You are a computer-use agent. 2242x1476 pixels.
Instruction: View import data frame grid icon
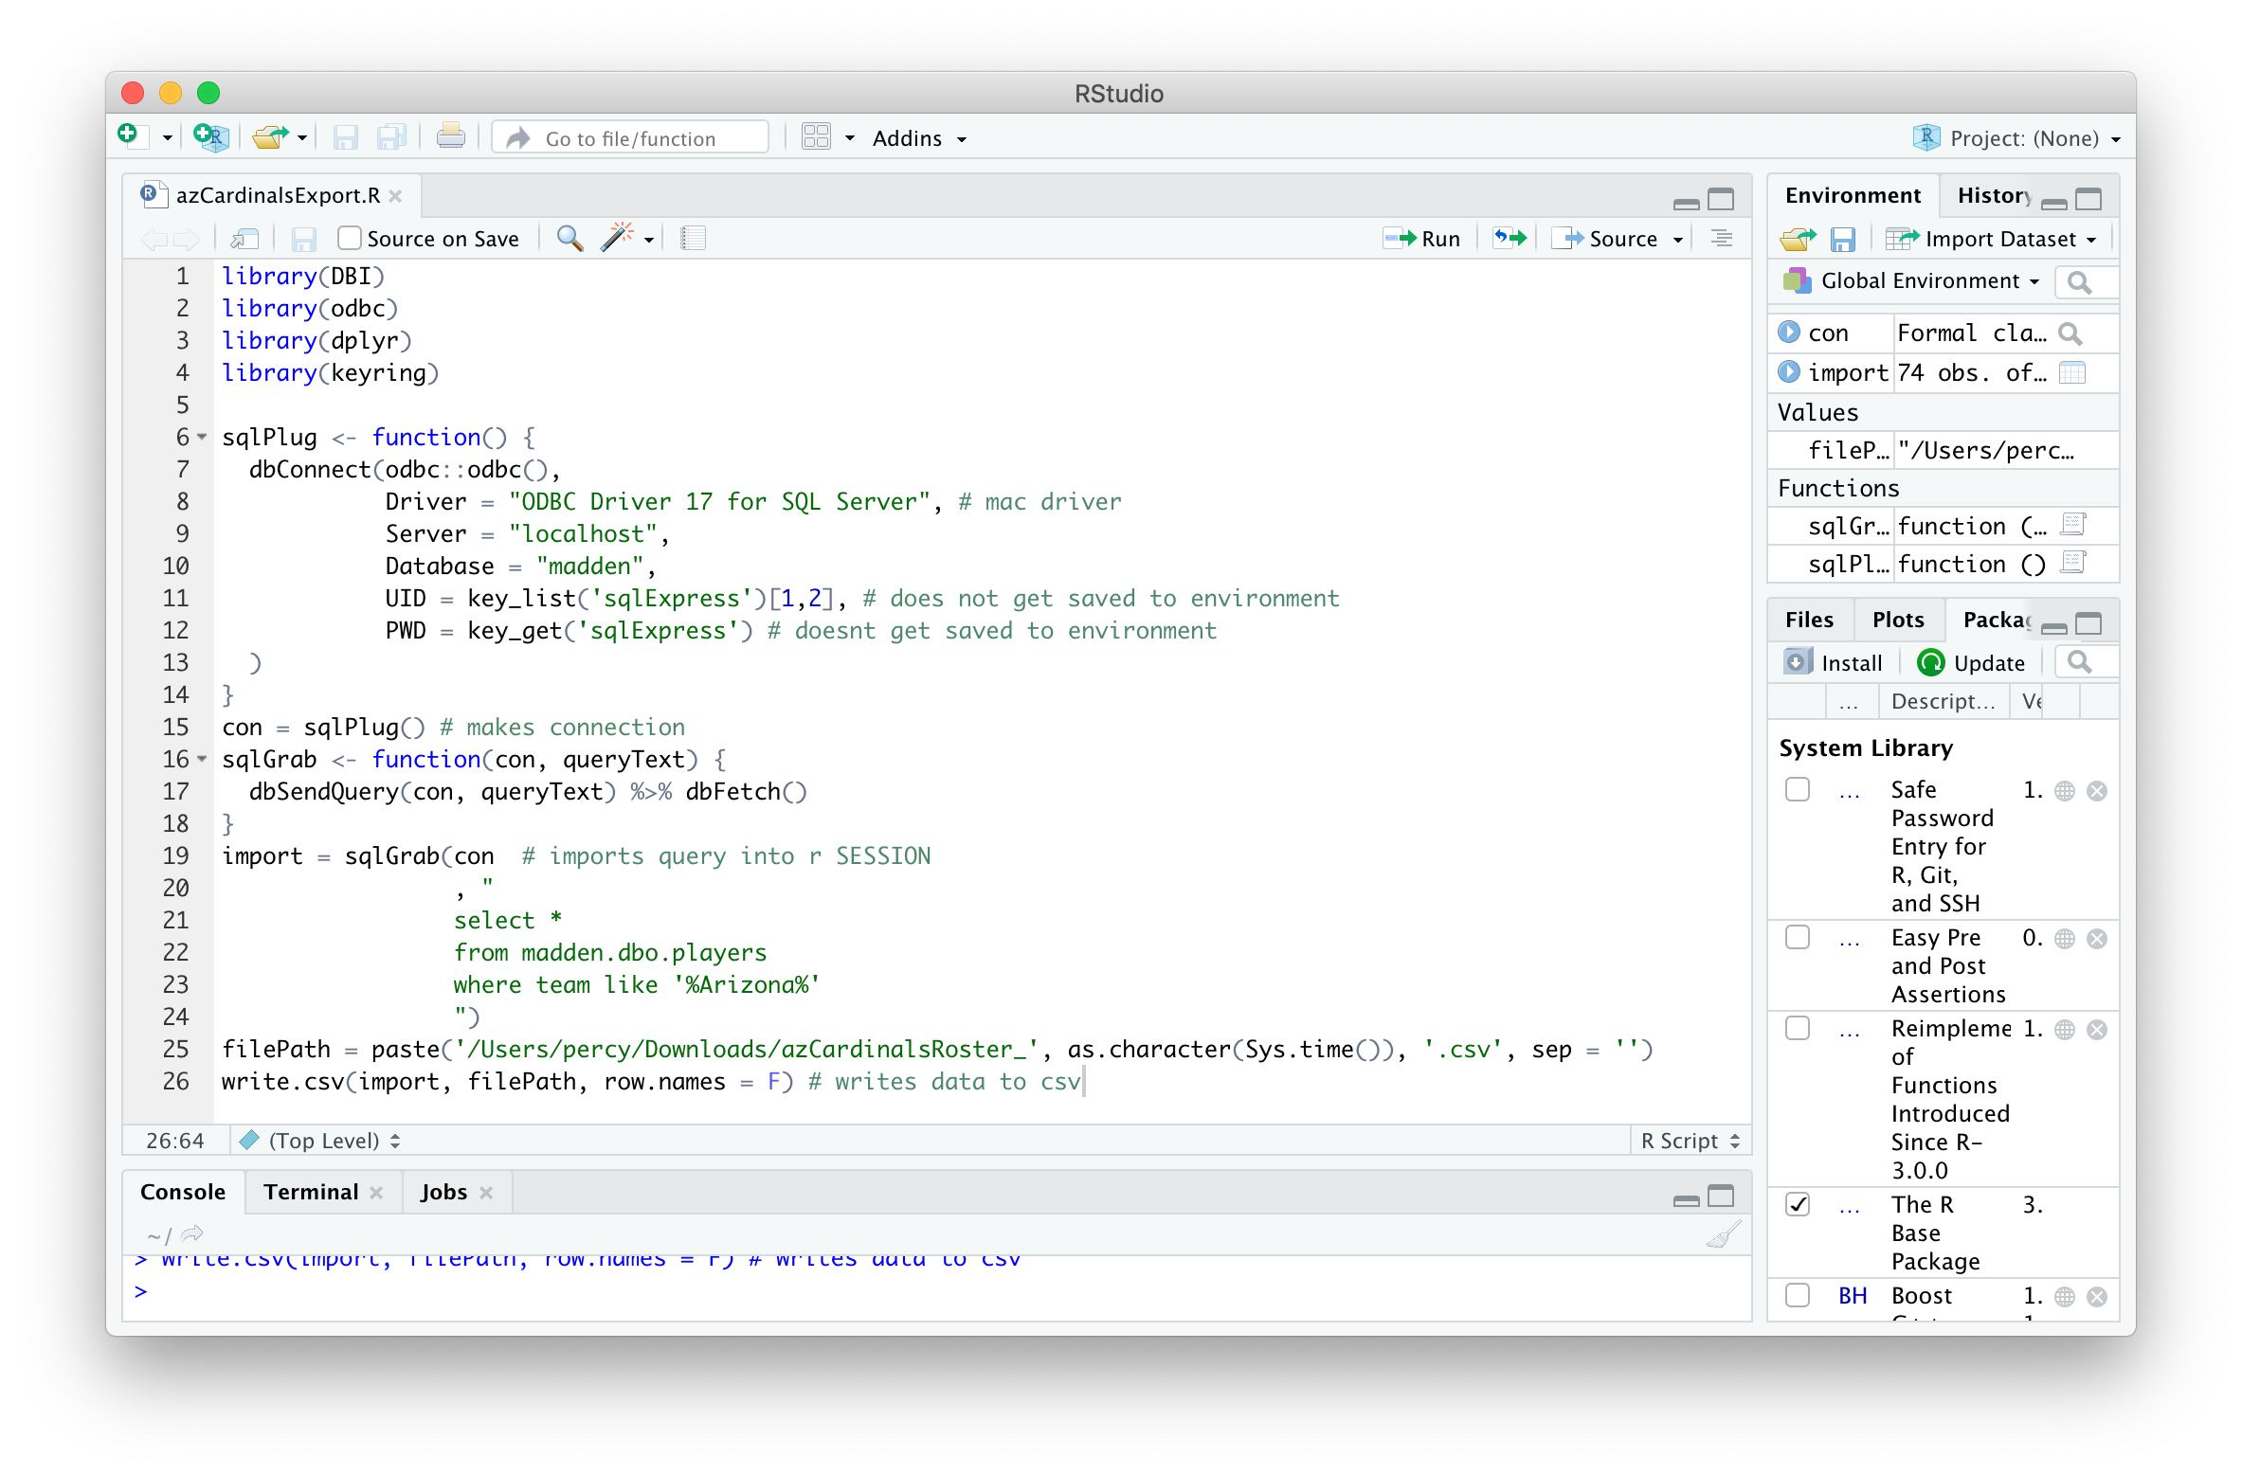tap(2072, 372)
